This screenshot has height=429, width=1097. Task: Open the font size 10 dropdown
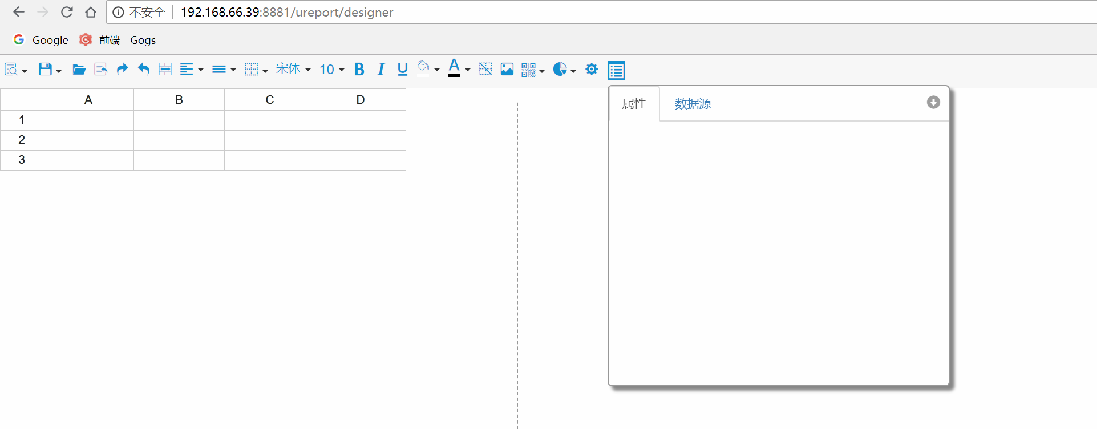coord(332,70)
